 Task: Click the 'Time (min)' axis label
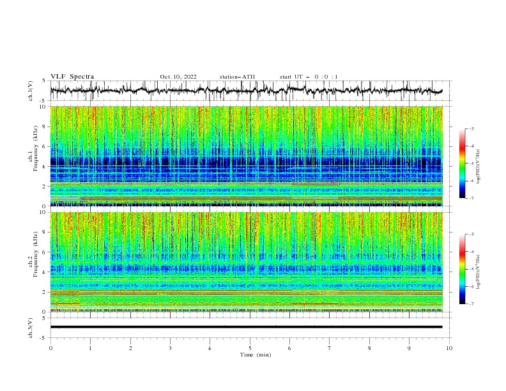pos(256,355)
